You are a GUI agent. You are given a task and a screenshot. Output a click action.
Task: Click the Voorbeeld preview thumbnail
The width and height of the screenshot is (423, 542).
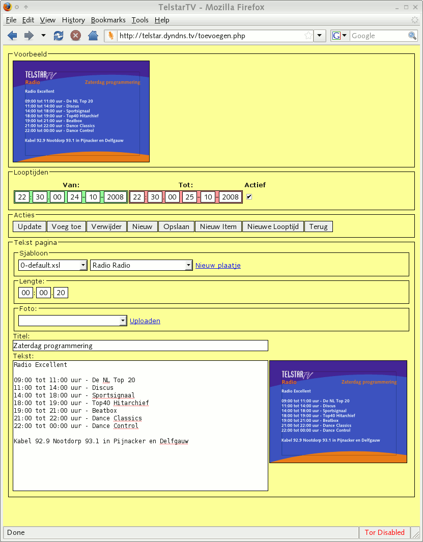point(81,111)
